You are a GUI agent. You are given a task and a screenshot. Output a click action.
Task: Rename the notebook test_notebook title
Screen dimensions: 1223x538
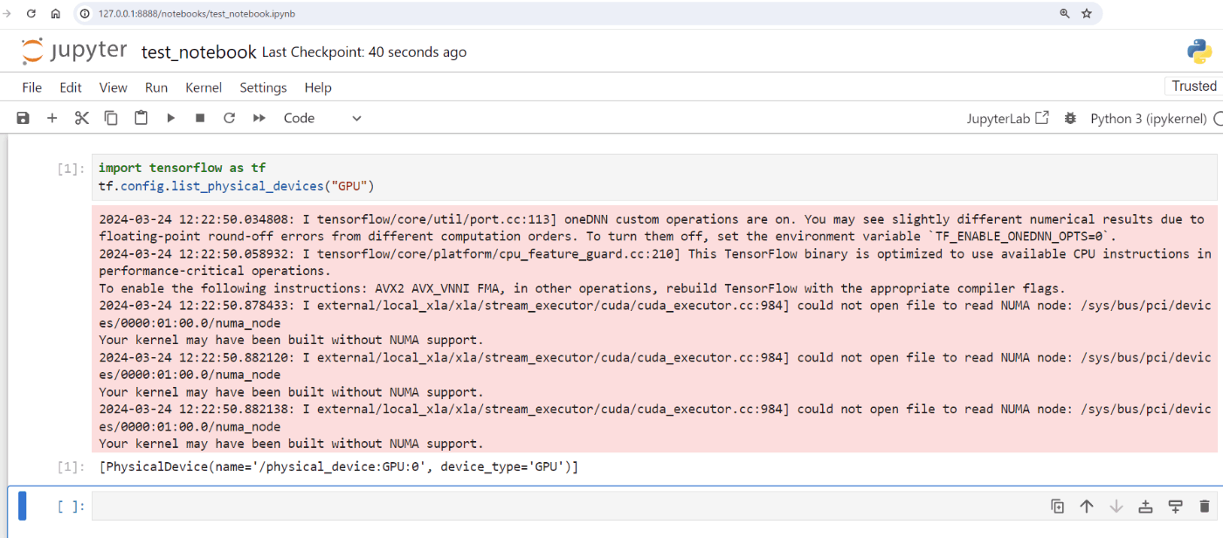(x=199, y=52)
